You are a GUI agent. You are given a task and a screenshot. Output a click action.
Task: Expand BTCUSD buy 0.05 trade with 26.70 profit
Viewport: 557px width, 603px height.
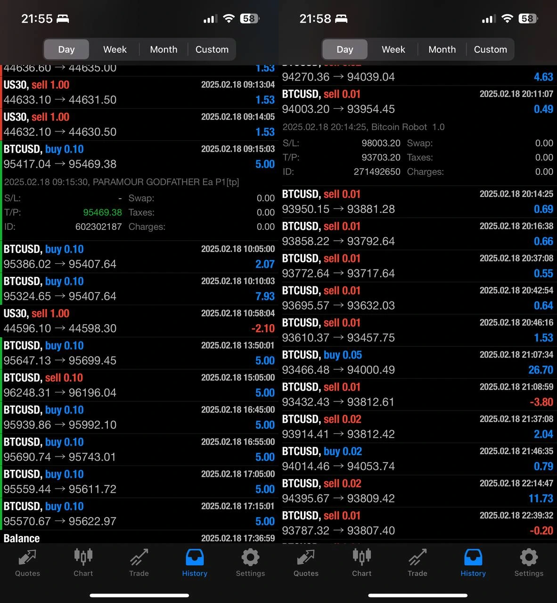tap(418, 362)
